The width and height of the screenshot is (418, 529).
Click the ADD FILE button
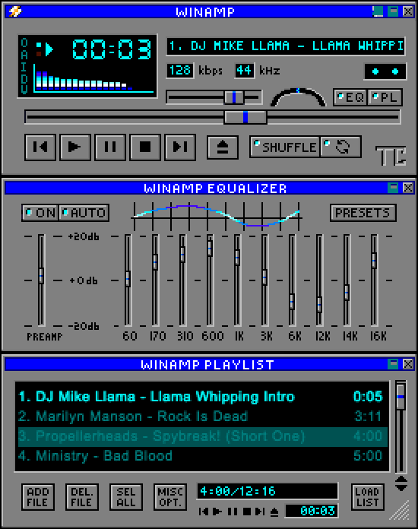38,497
